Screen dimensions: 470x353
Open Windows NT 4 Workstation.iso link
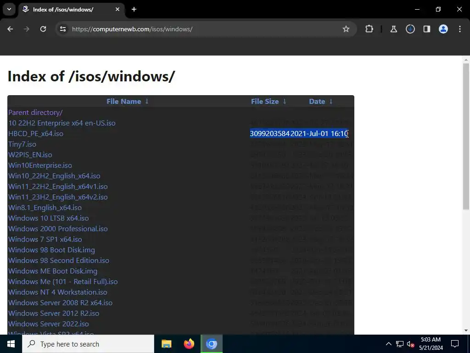(57, 292)
